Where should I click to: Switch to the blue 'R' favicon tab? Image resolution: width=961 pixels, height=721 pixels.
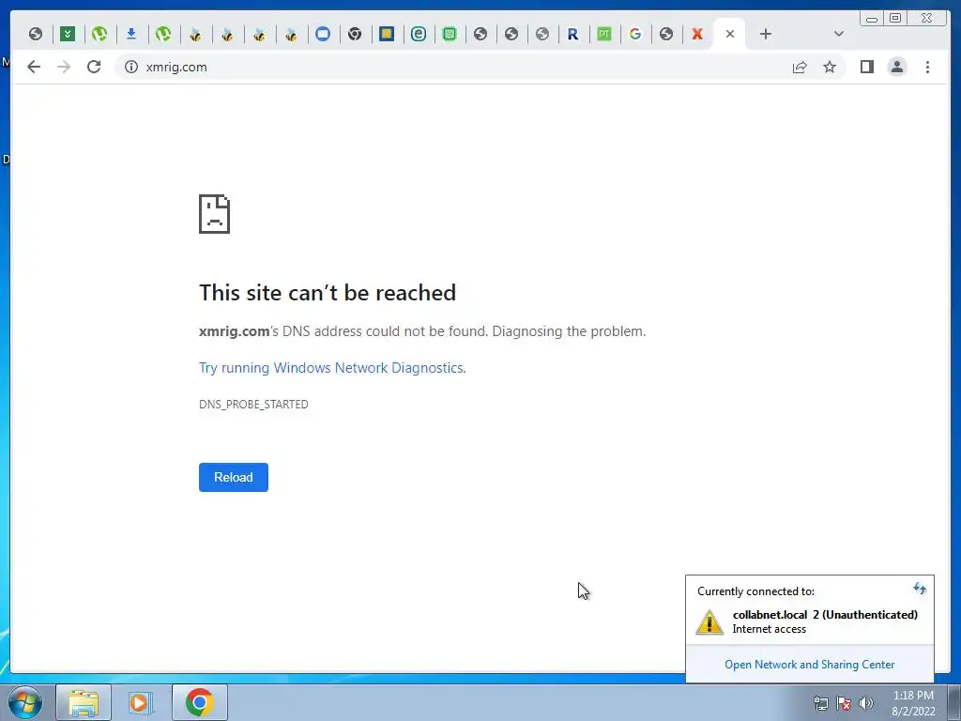tap(572, 34)
